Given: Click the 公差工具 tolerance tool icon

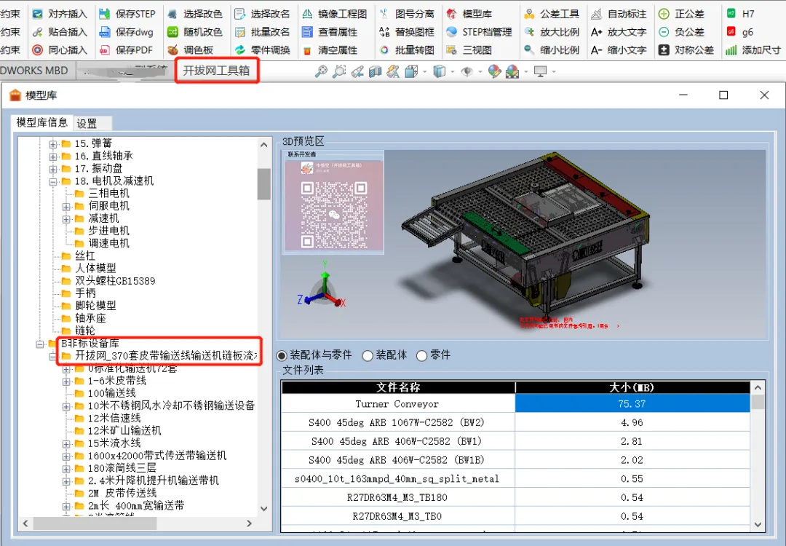Looking at the screenshot, I should [529, 14].
